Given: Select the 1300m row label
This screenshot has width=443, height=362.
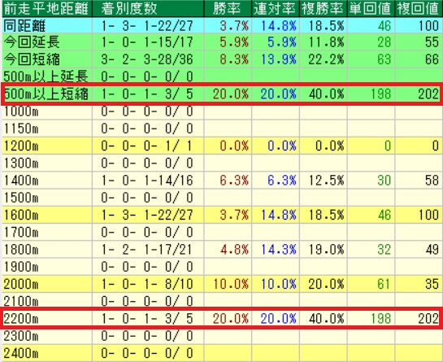Looking at the screenshot, I should tap(21, 164).
